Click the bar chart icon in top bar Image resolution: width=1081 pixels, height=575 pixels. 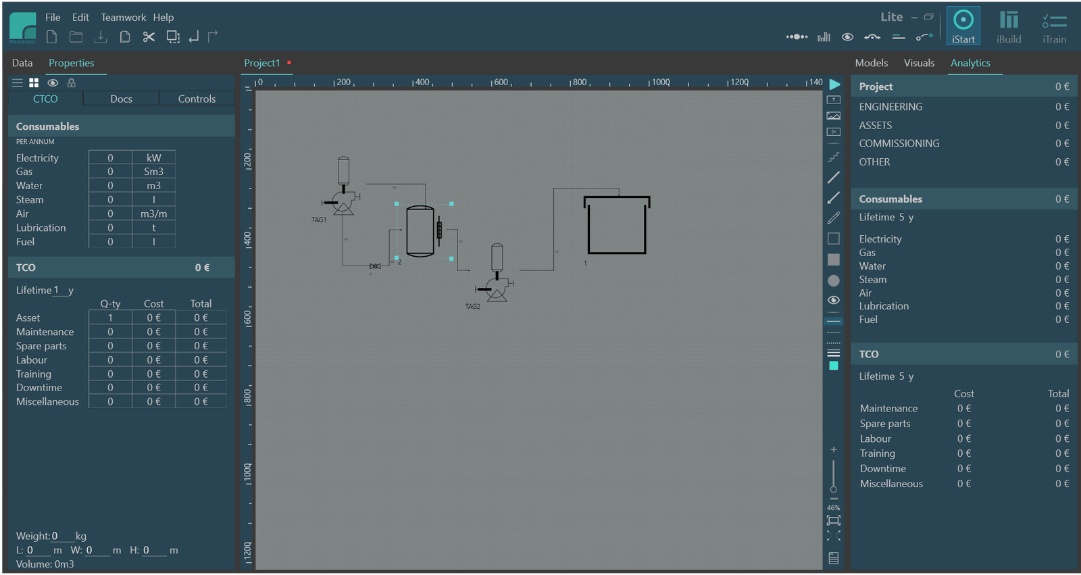(824, 37)
